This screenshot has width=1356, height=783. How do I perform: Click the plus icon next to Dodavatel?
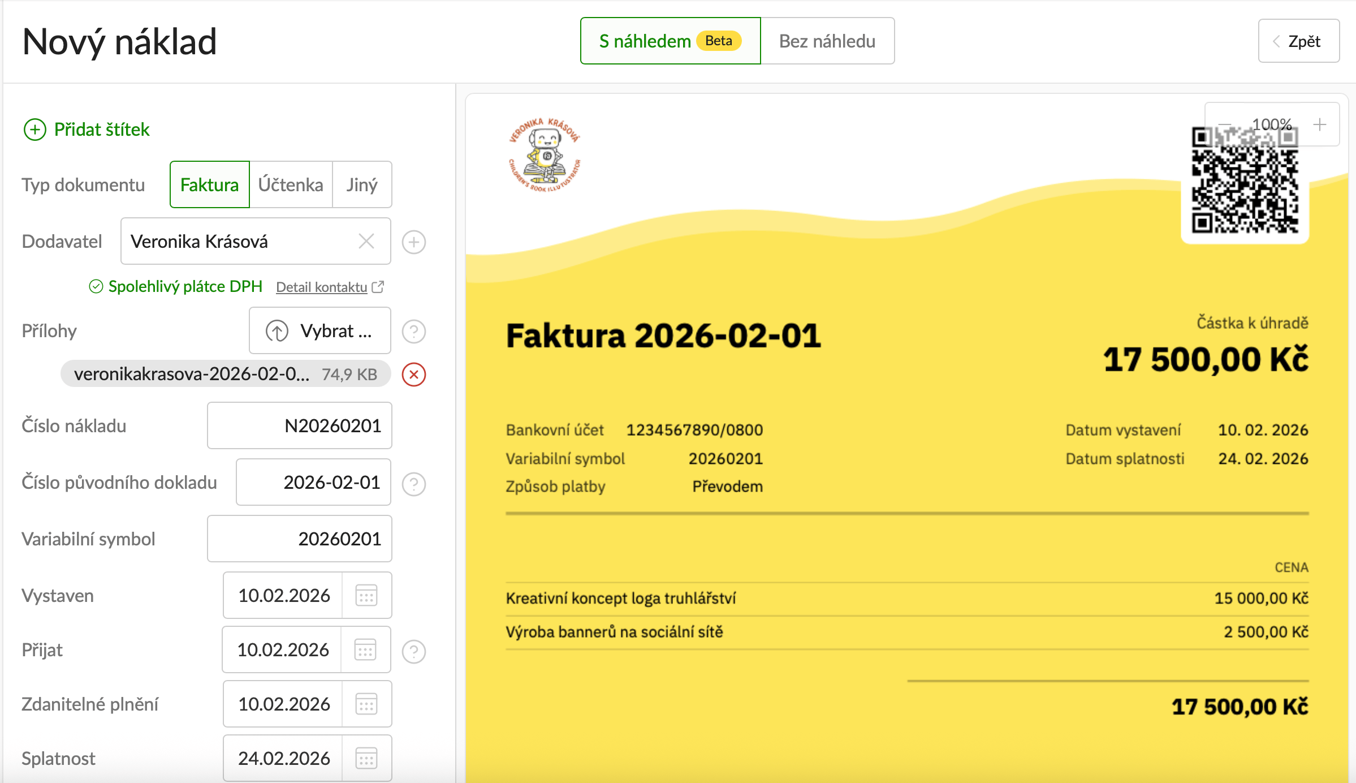(413, 242)
